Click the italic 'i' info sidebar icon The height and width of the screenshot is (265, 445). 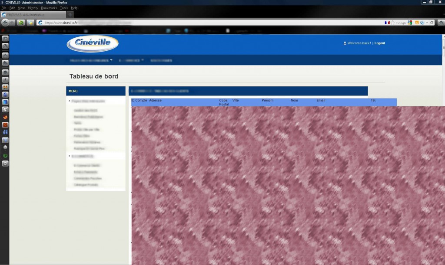click(x=5, y=80)
